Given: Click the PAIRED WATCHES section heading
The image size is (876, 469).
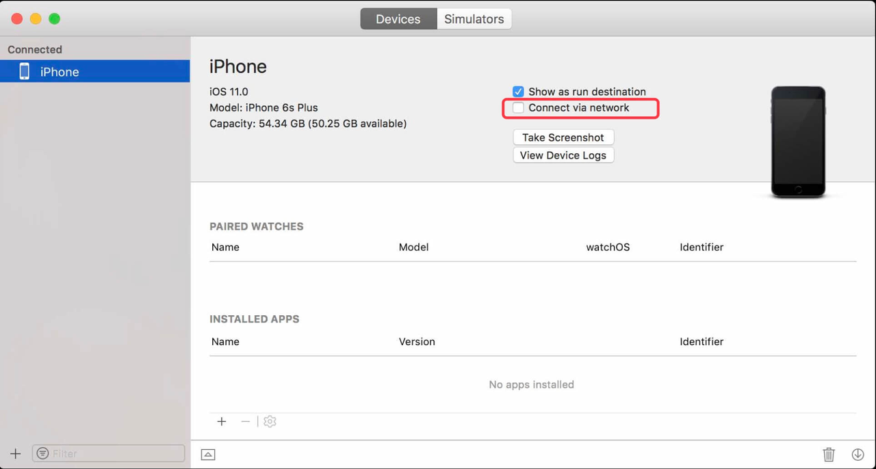Looking at the screenshot, I should click(x=257, y=226).
